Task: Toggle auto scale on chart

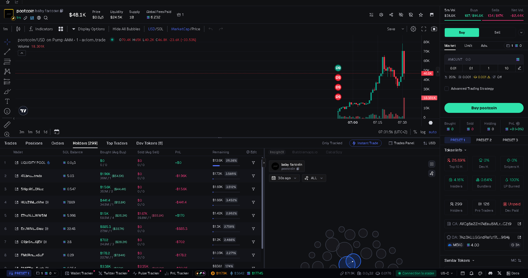Action: (x=433, y=132)
